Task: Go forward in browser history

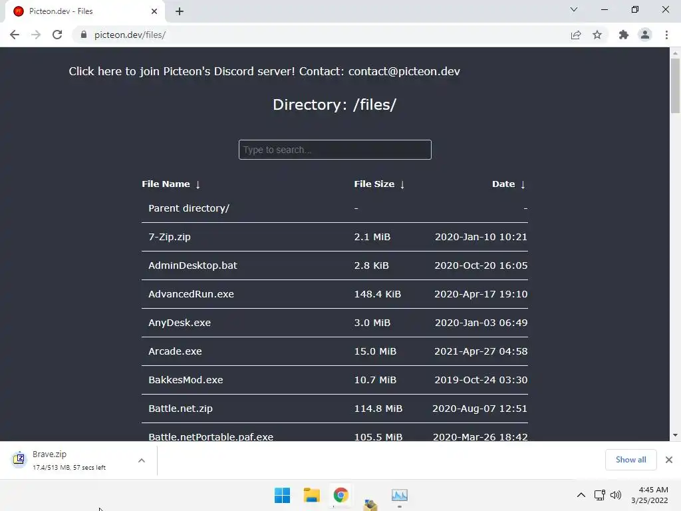Action: [x=36, y=35]
